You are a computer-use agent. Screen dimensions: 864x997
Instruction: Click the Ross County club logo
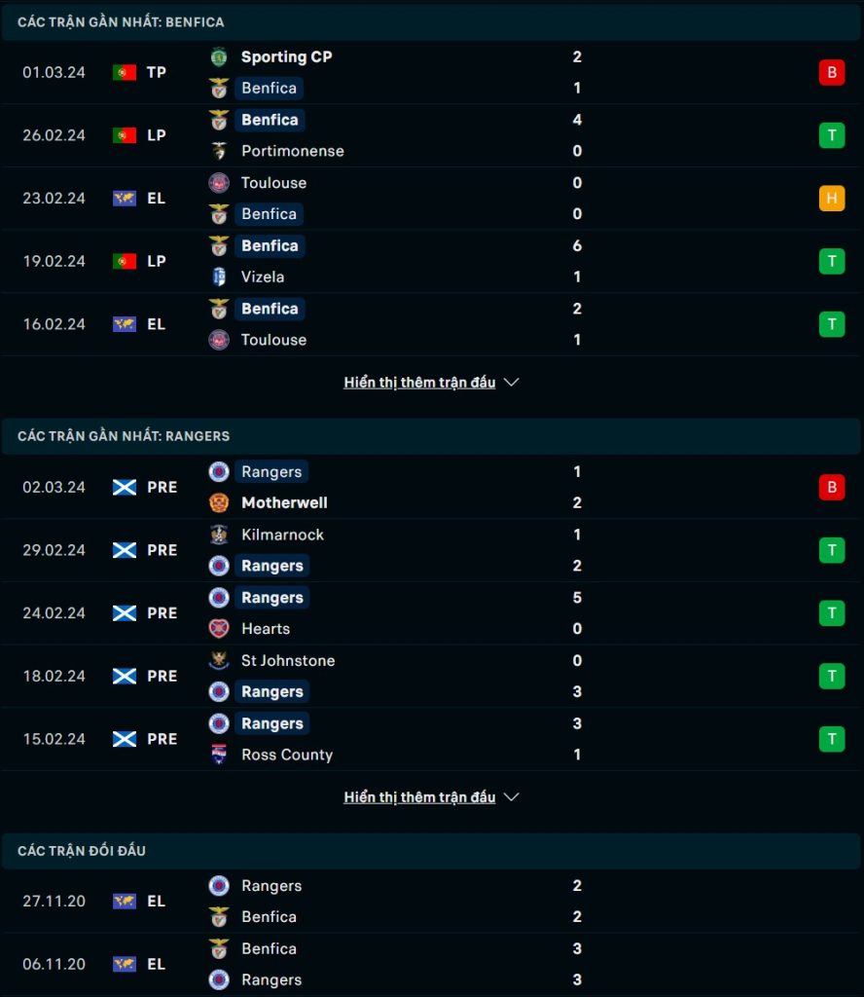[x=219, y=755]
